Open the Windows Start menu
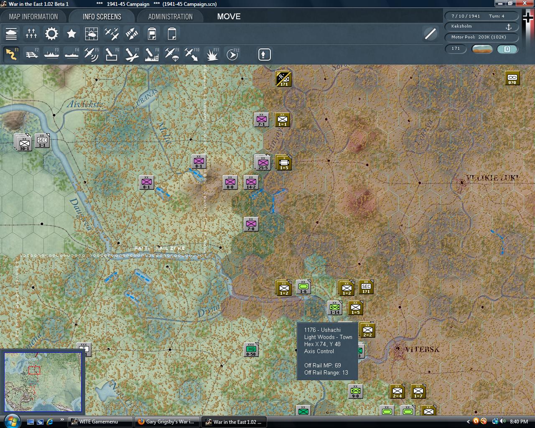The height and width of the screenshot is (428, 535). click(11, 421)
